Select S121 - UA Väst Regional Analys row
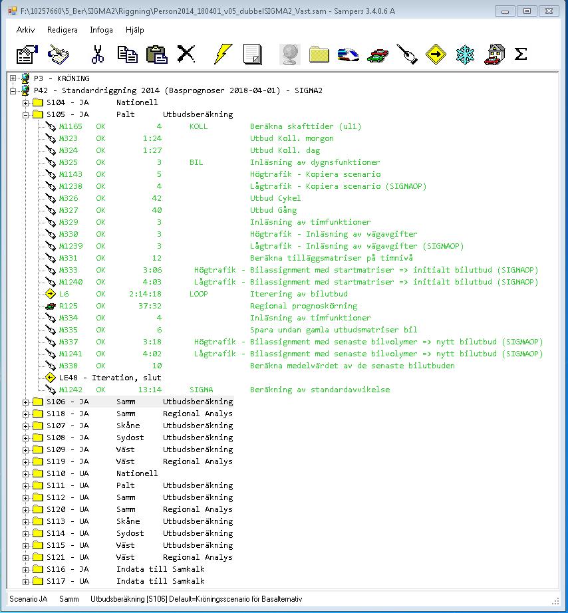This screenshot has height=613, width=568. click(140, 557)
